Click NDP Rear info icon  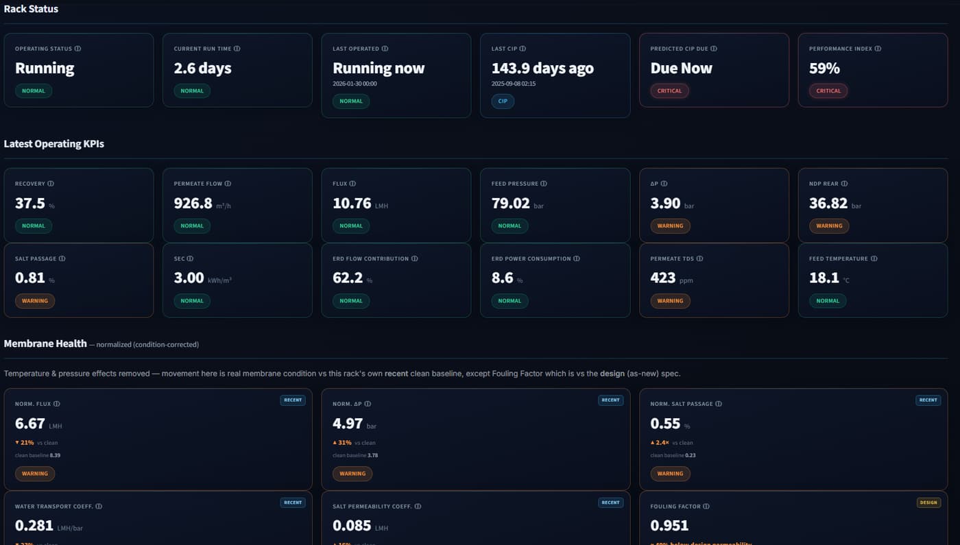coord(844,184)
